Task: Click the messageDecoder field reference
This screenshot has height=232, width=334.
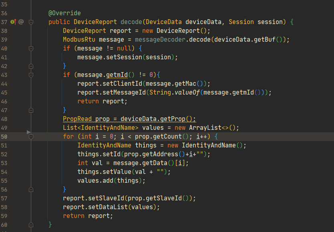Action: 160,40
